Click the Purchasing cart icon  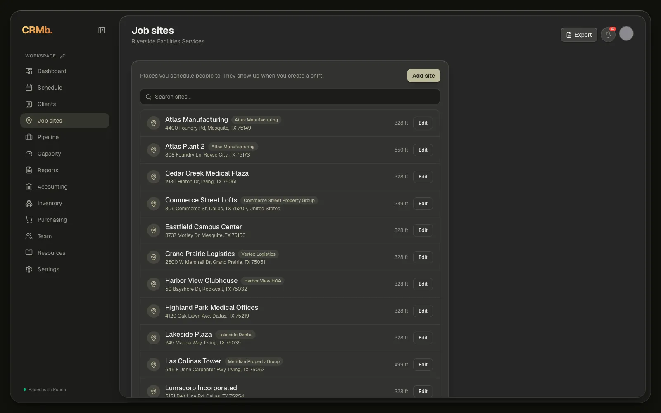click(29, 220)
